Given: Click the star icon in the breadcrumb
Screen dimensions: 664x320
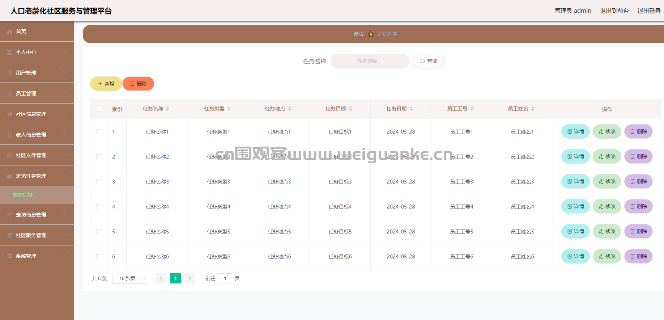Looking at the screenshot, I should [x=371, y=34].
